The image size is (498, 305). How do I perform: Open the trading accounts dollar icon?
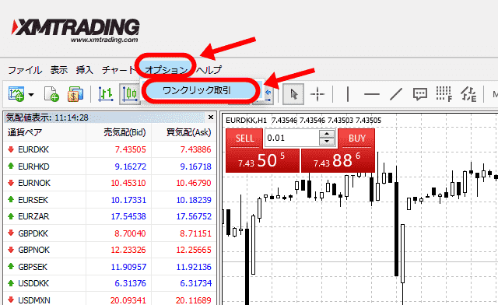75,94
